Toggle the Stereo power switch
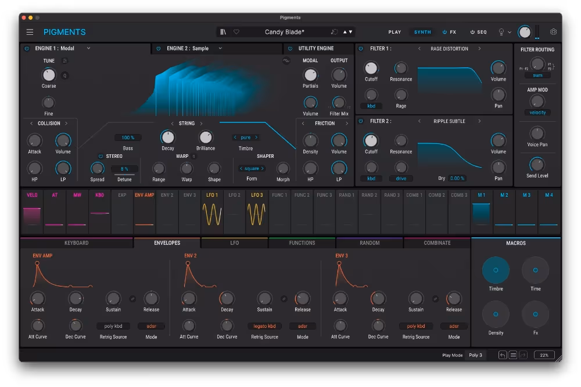The height and width of the screenshot is (387, 581). [101, 156]
